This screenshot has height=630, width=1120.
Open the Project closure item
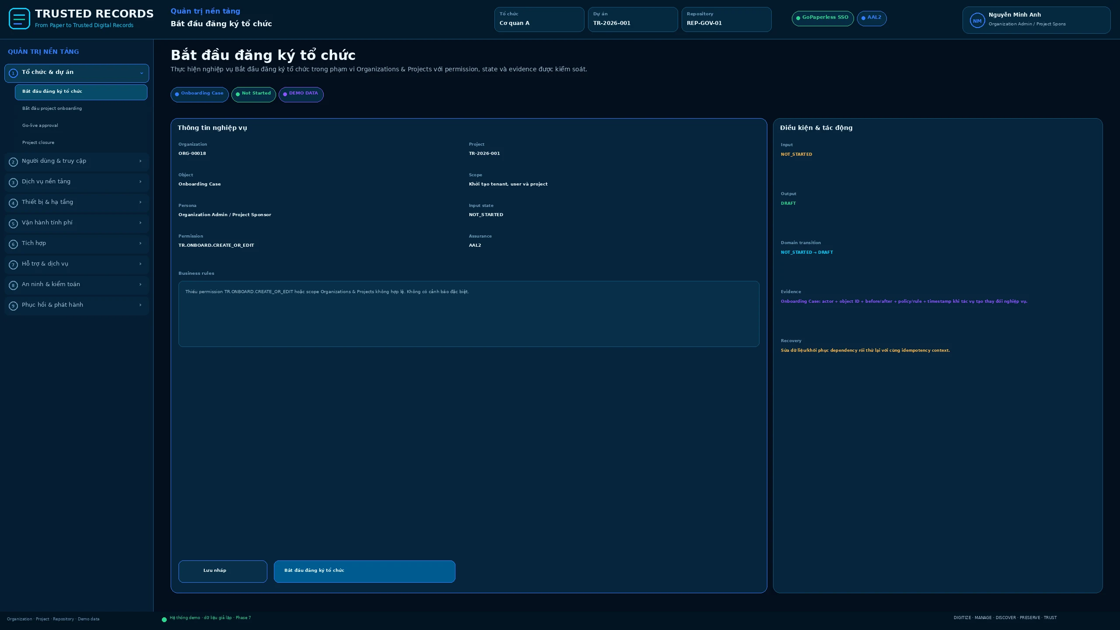pyautogui.click(x=81, y=143)
